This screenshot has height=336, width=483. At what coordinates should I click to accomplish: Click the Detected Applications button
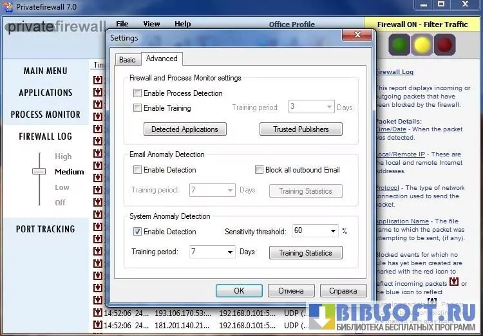point(184,129)
